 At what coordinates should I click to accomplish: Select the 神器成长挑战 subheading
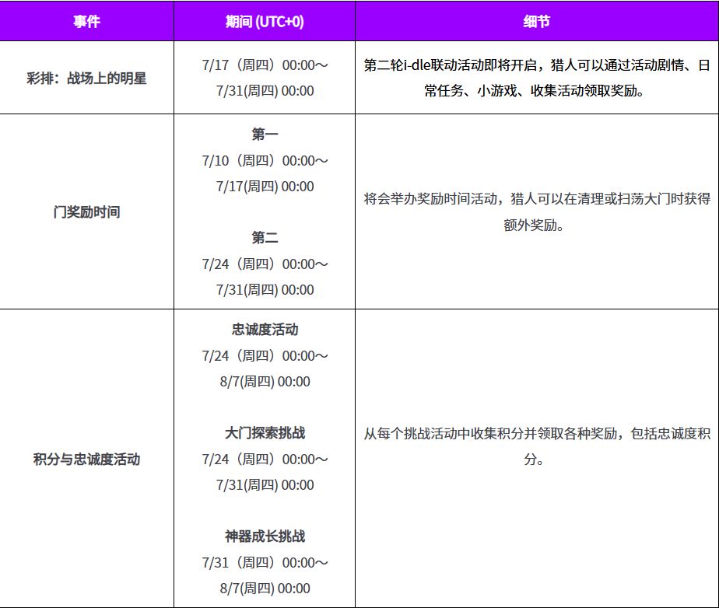265,536
